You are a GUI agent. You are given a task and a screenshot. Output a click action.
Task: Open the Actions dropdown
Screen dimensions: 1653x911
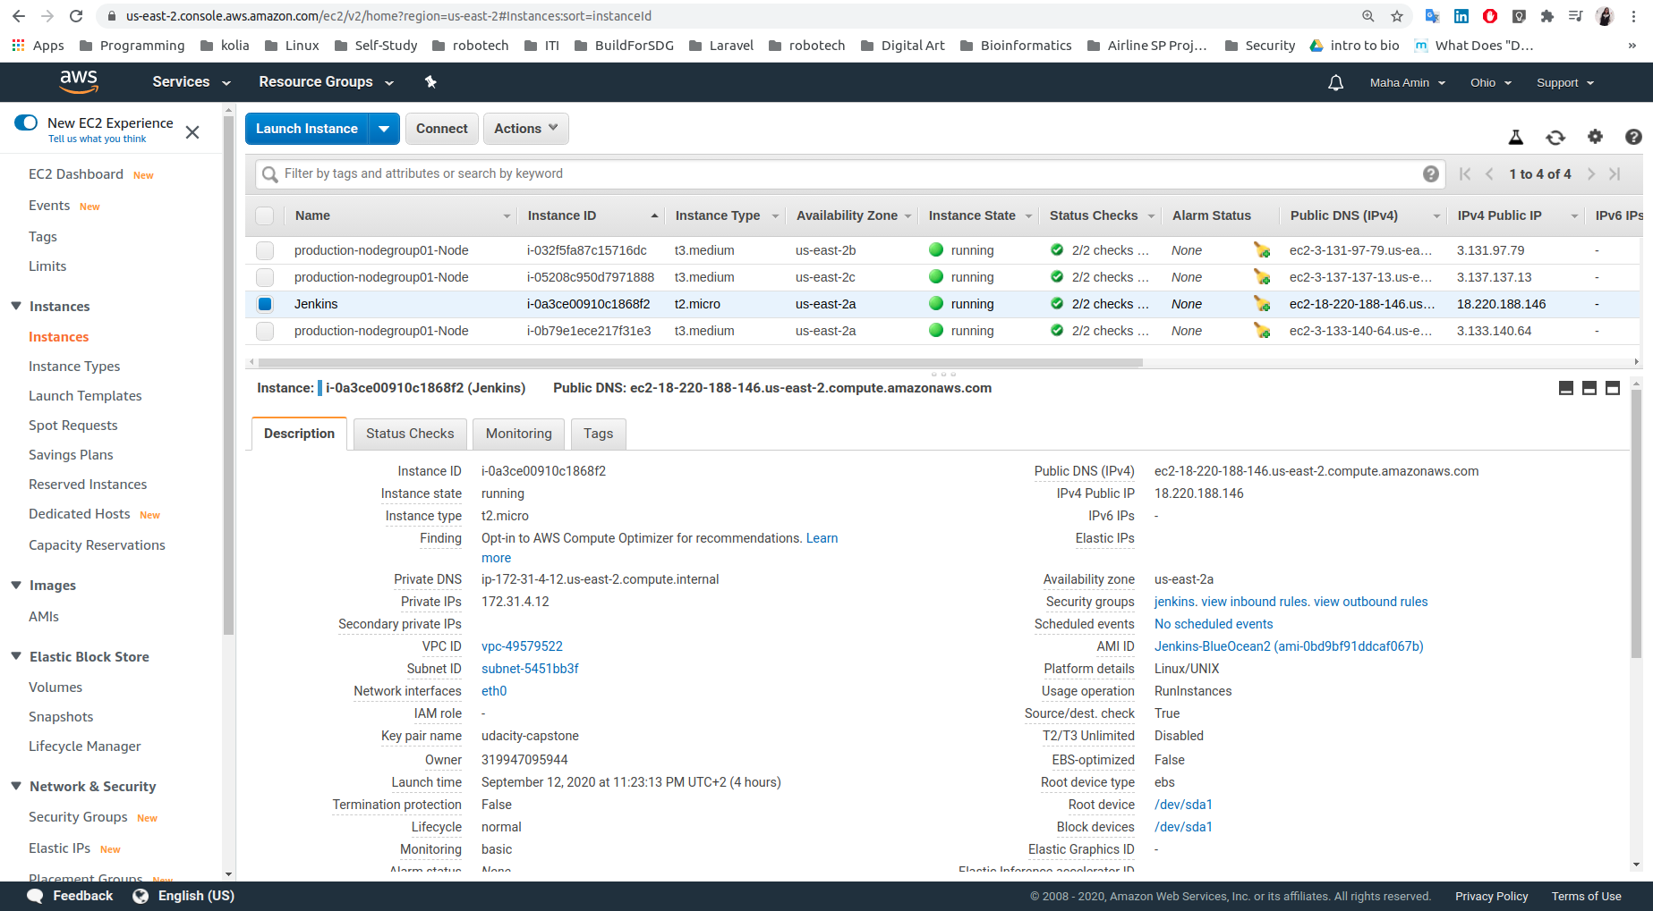(x=526, y=129)
